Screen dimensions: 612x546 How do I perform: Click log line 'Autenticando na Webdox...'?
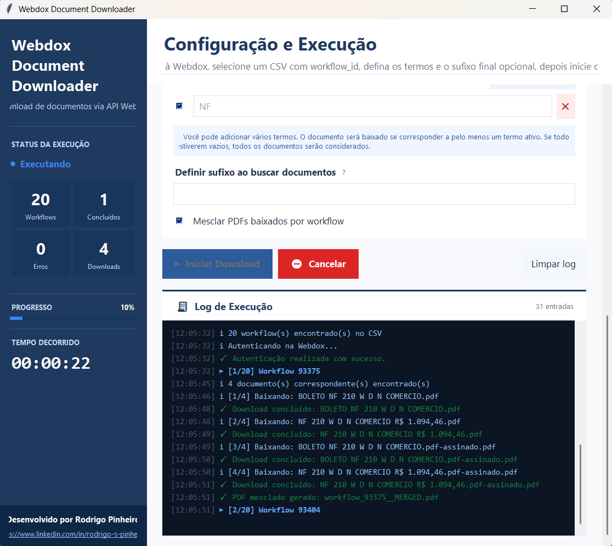(282, 346)
